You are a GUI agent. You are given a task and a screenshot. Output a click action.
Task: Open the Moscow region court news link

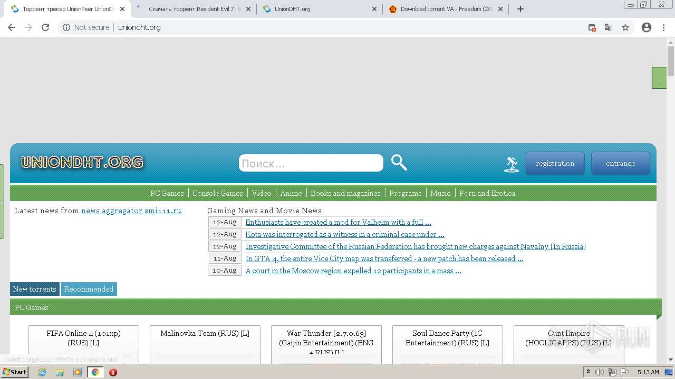(x=353, y=271)
